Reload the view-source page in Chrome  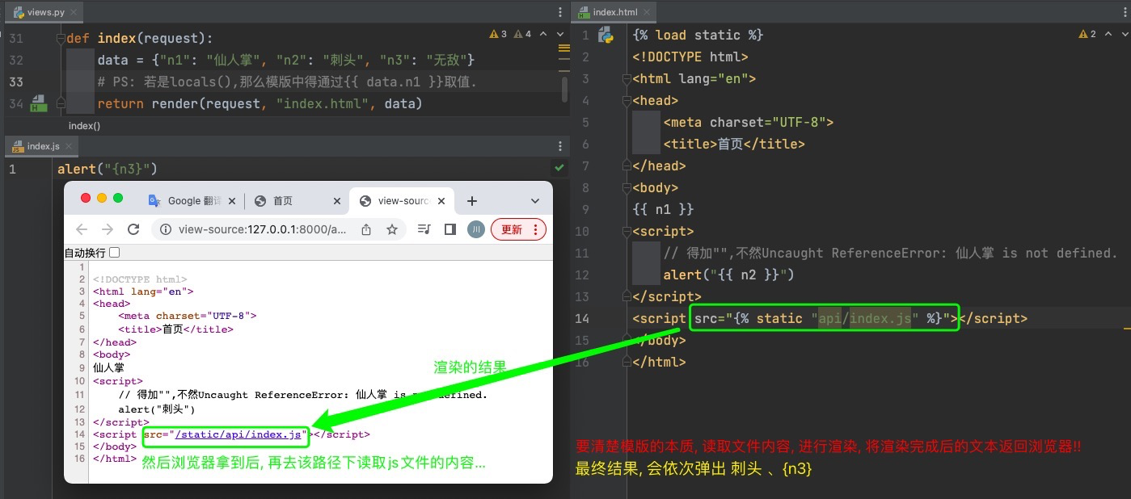click(134, 229)
